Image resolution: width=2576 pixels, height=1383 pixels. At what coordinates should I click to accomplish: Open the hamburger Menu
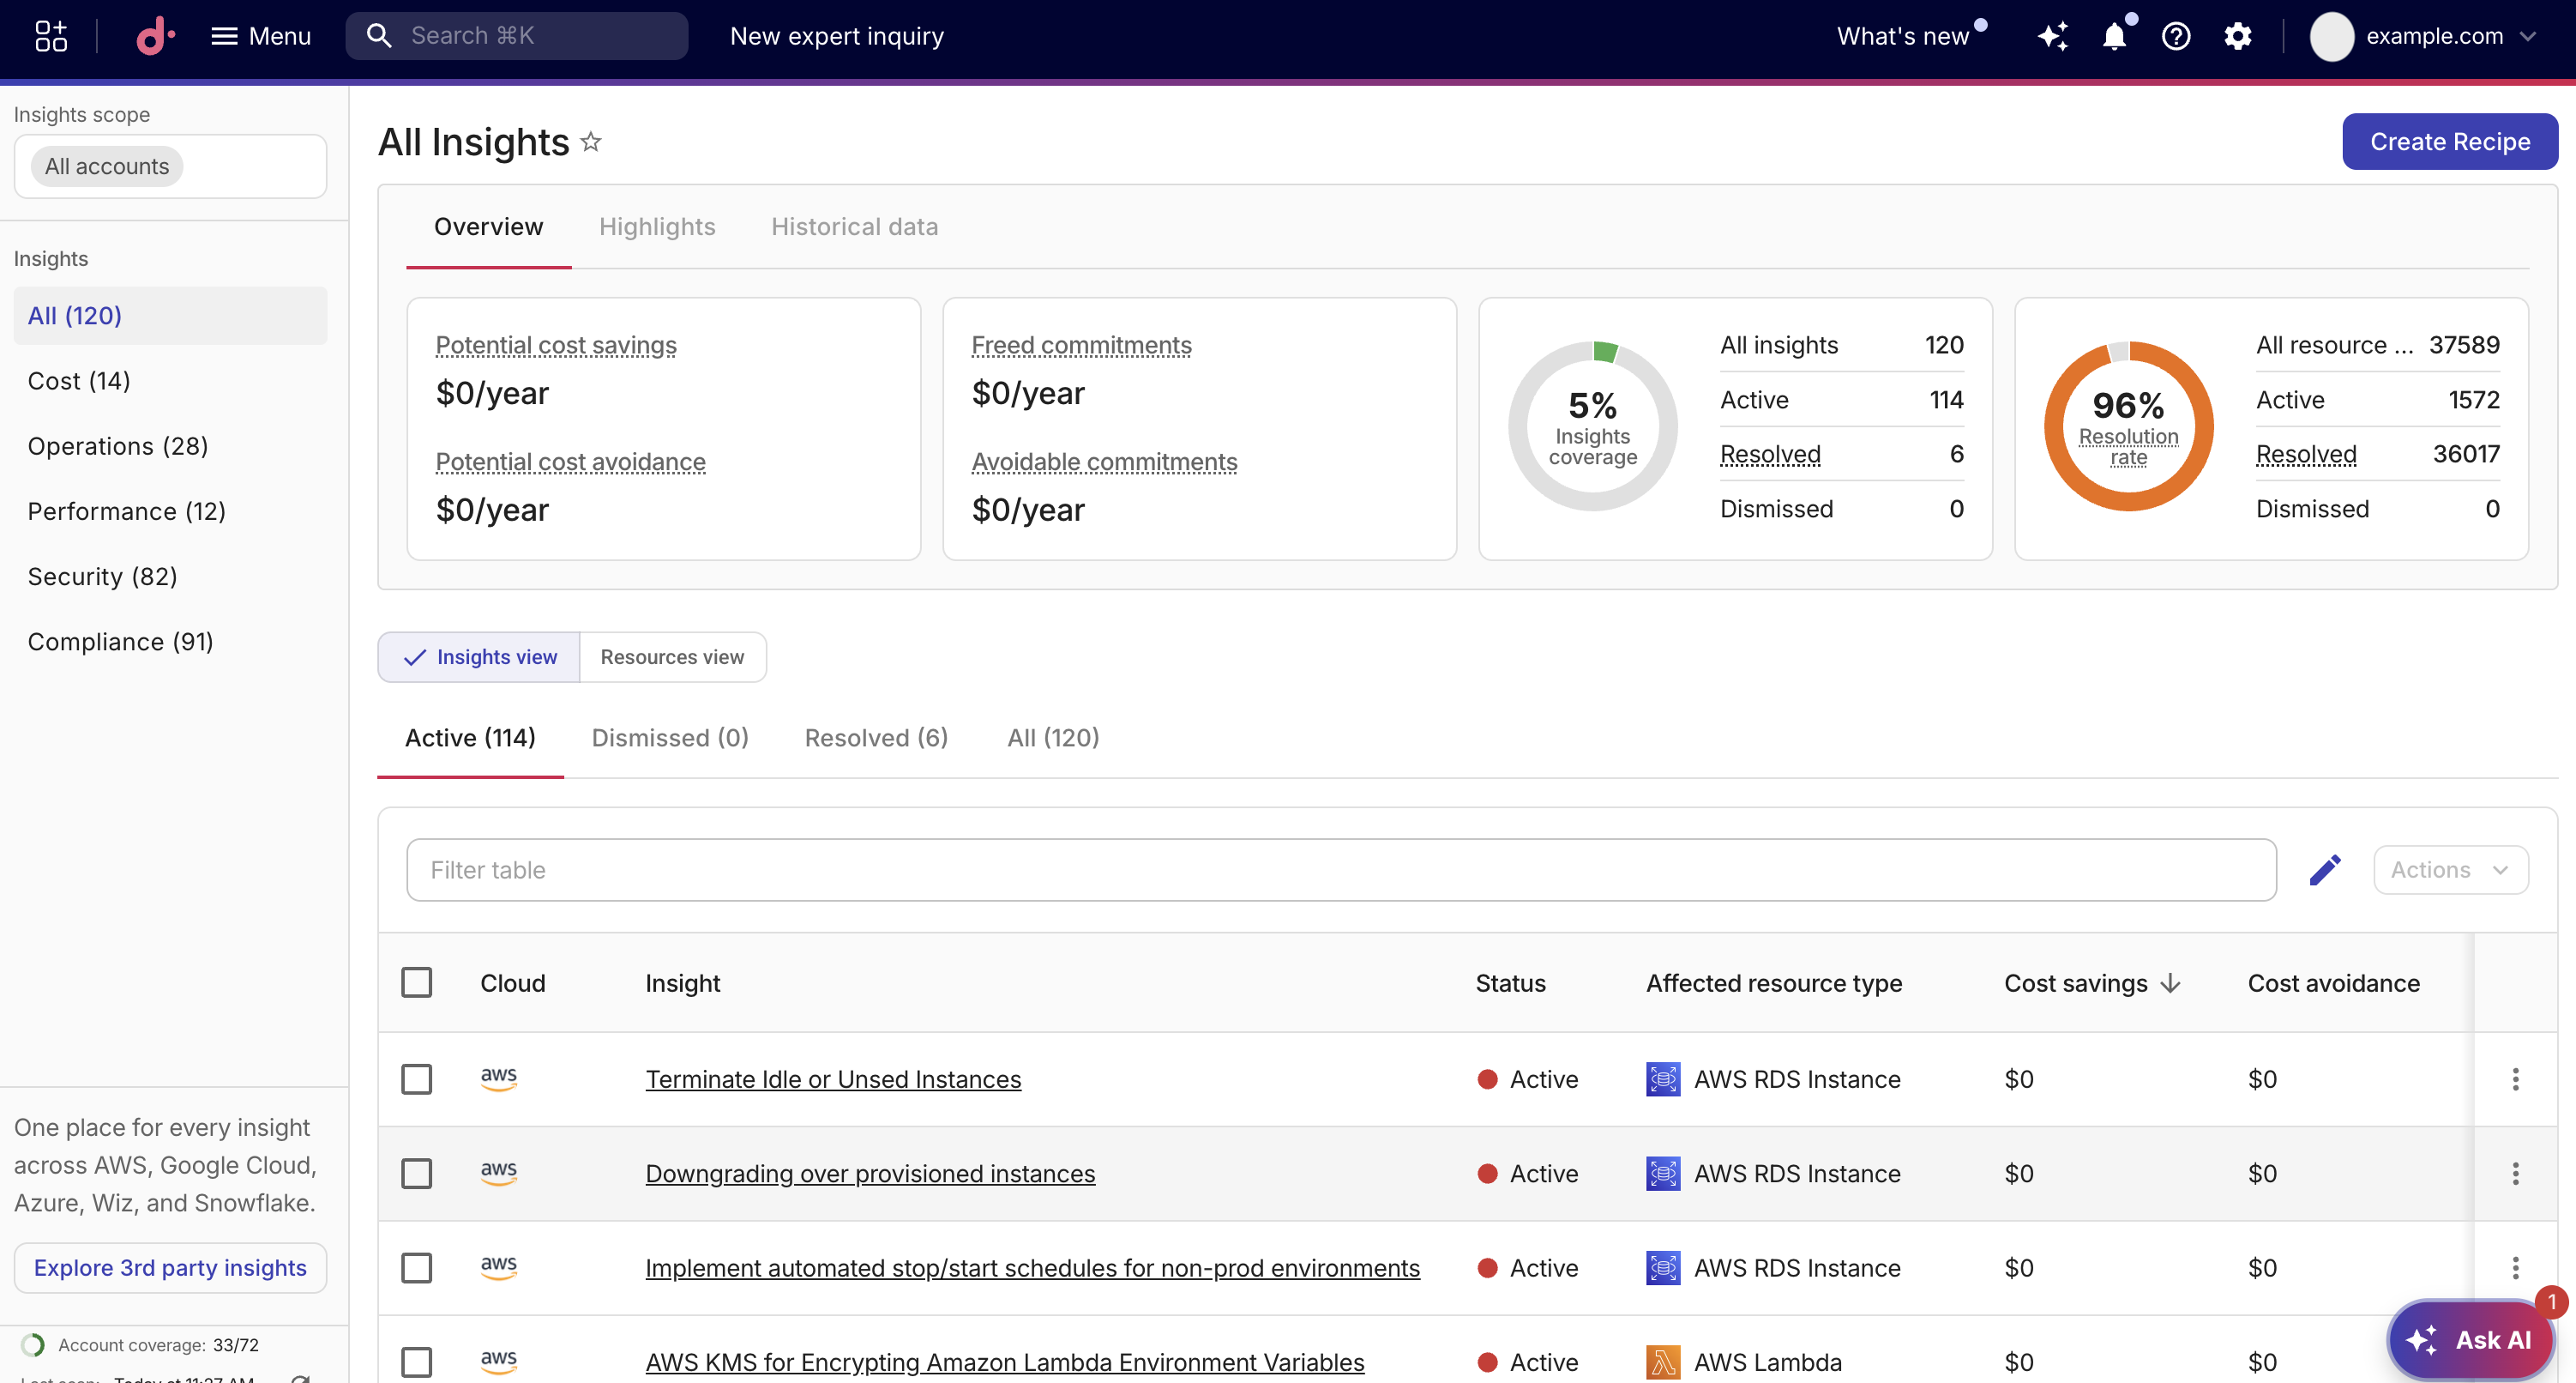[261, 36]
